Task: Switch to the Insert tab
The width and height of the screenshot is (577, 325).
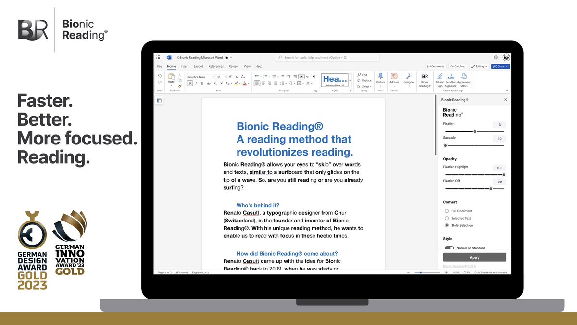Action: pos(185,66)
